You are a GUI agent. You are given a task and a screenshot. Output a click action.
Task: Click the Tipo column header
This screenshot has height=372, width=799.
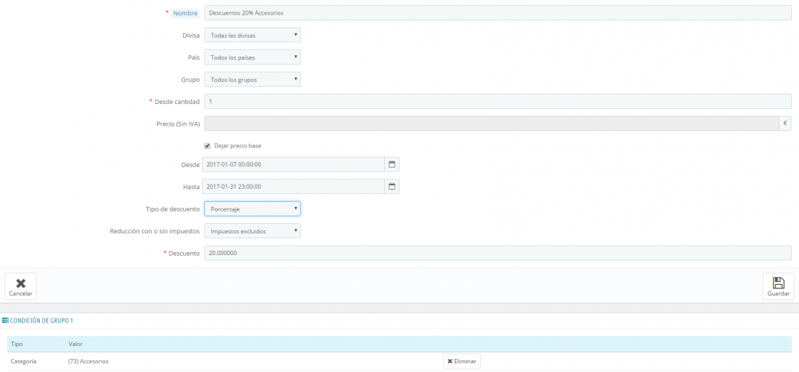pyautogui.click(x=16, y=344)
